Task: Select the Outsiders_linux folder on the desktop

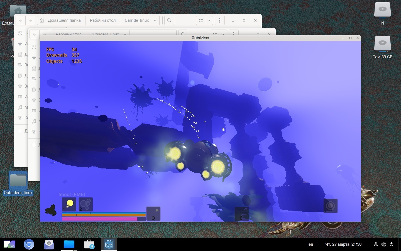Action: tap(18, 183)
